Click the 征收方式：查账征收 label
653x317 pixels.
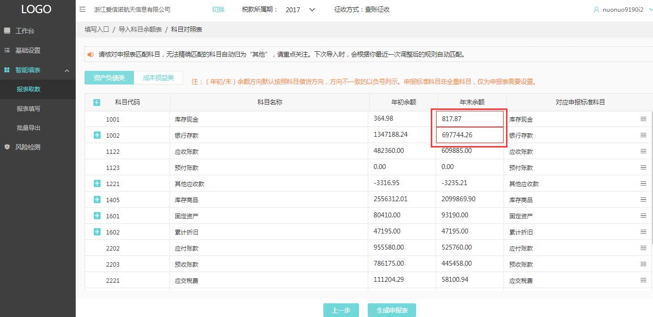362,10
